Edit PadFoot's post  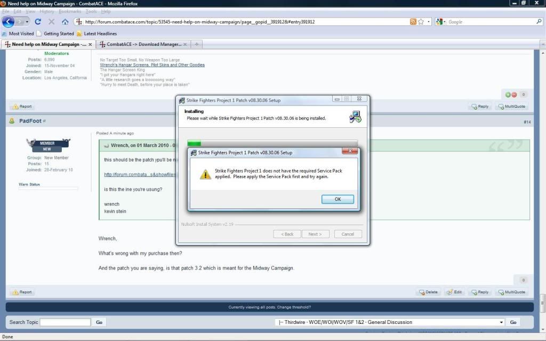[x=454, y=292]
